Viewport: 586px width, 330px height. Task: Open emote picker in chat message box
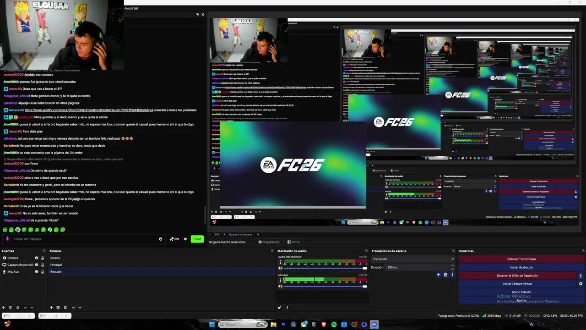161,239
